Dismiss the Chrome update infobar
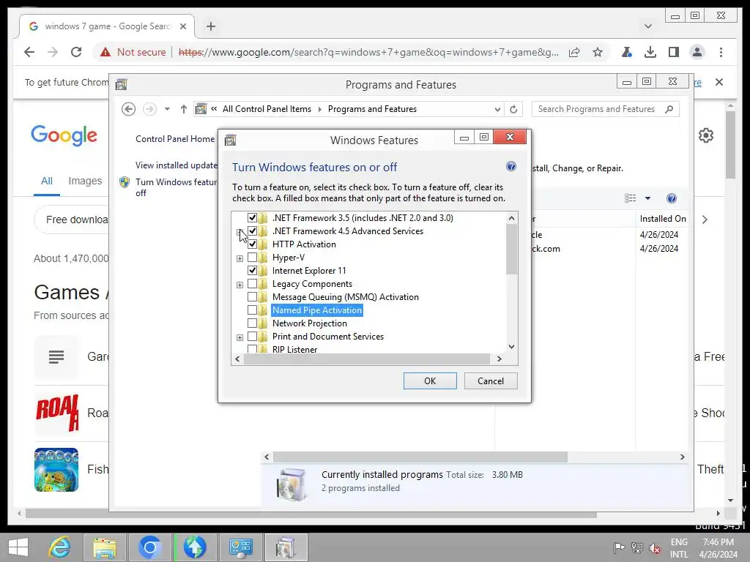This screenshot has width=750, height=562. tap(719, 82)
